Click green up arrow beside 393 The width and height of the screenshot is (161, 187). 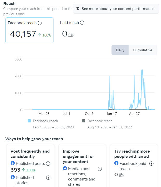pos(24,170)
